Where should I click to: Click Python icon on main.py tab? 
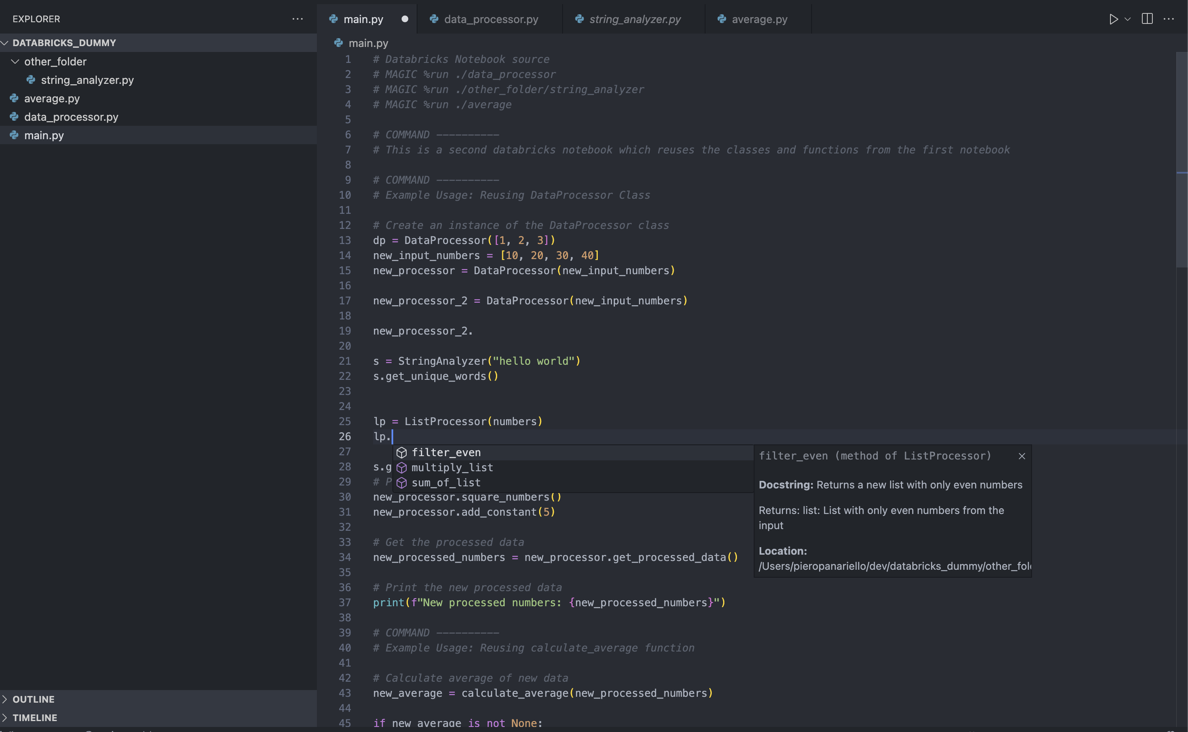[333, 19]
